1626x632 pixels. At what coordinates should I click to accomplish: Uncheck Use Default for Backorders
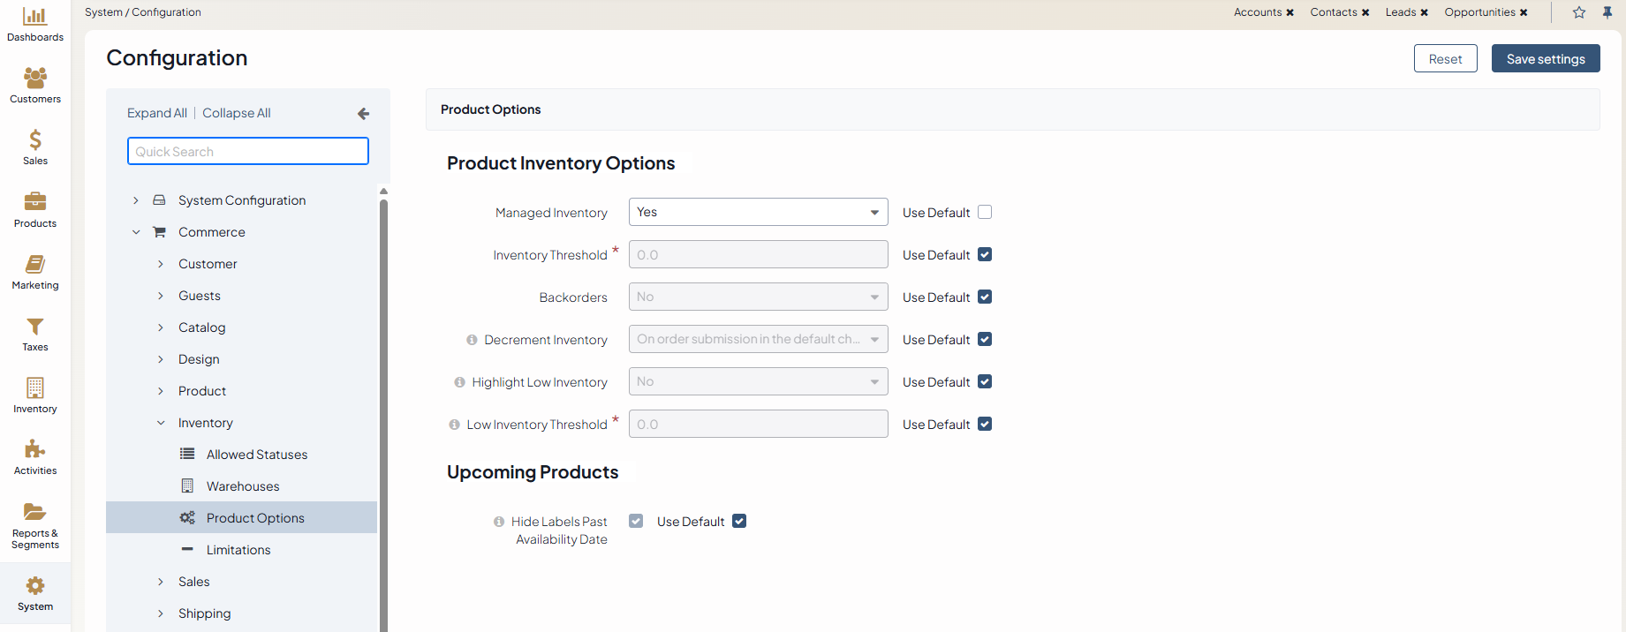pyautogui.click(x=985, y=297)
